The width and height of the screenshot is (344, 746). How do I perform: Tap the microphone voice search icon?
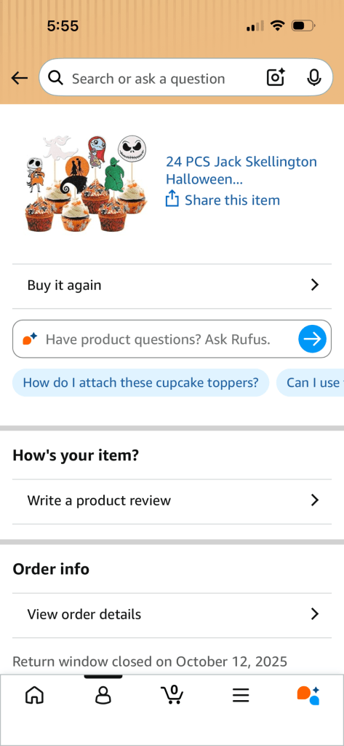point(313,77)
